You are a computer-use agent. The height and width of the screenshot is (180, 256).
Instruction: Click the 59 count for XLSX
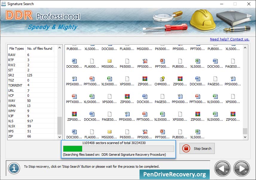tap(29, 126)
